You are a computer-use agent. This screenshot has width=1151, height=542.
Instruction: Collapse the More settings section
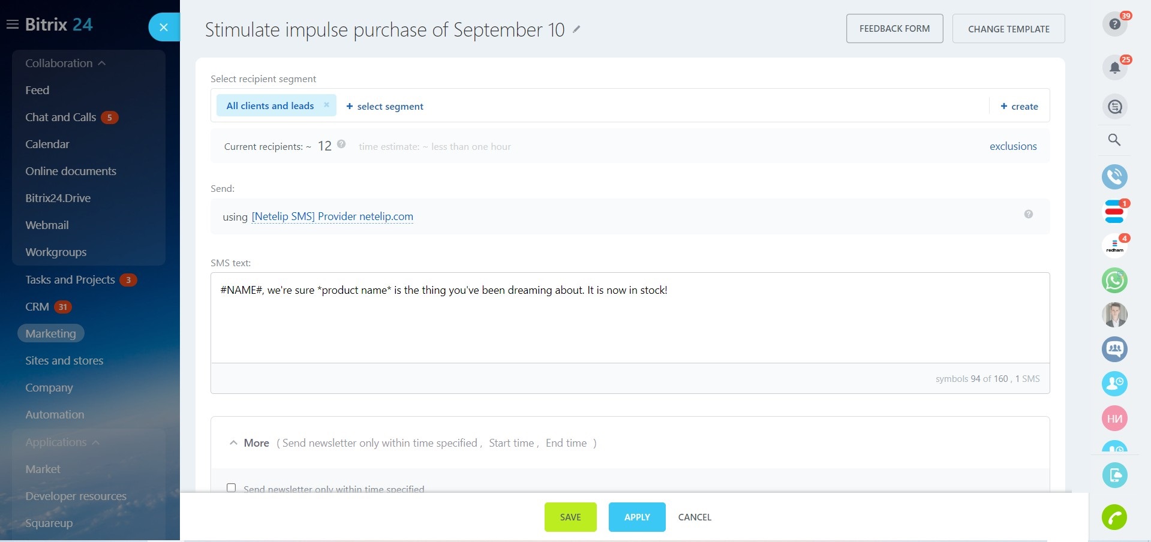tap(233, 443)
